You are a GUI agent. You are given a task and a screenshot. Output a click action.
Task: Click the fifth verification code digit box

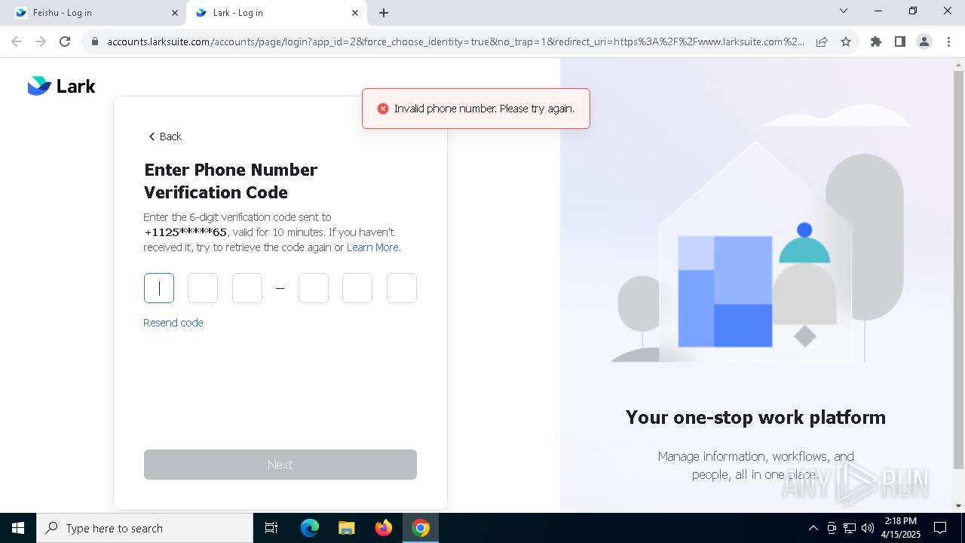tap(357, 288)
